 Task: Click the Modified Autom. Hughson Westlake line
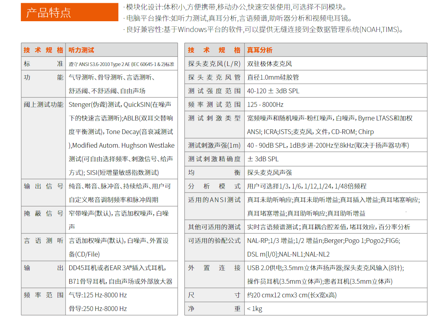click(x=122, y=146)
